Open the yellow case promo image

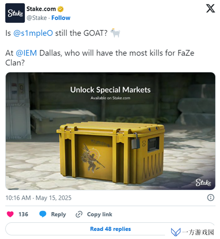click(110, 131)
